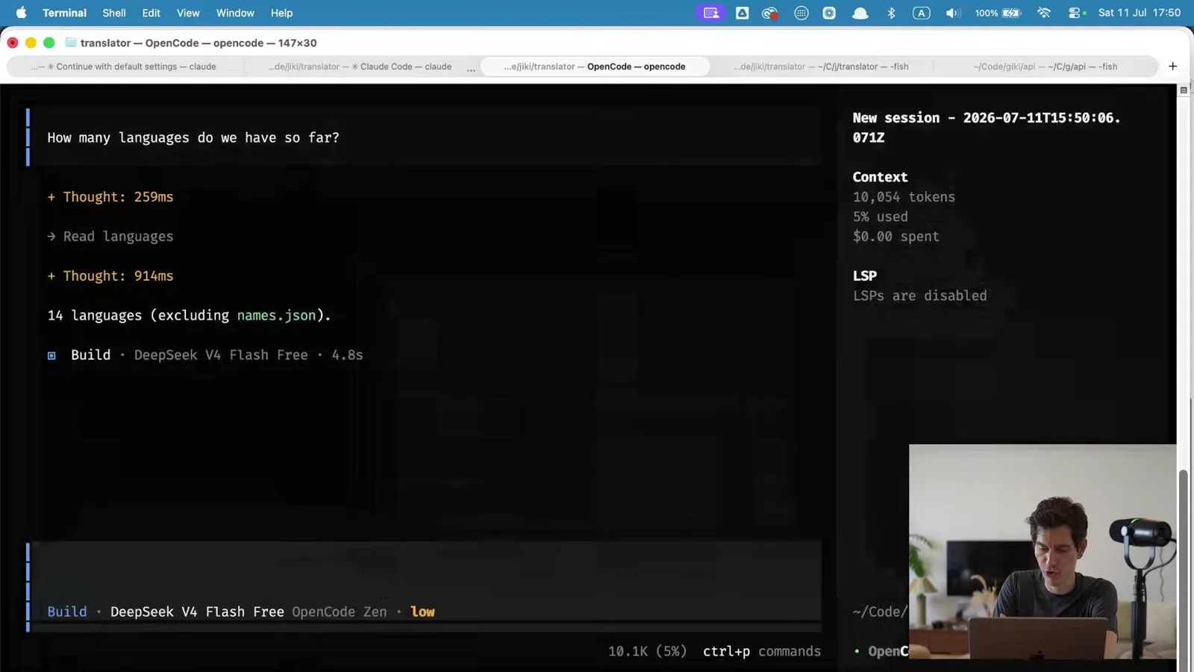Switch to the ~/C/g/api — -fish tab
The height and width of the screenshot is (672, 1194).
(1045, 66)
